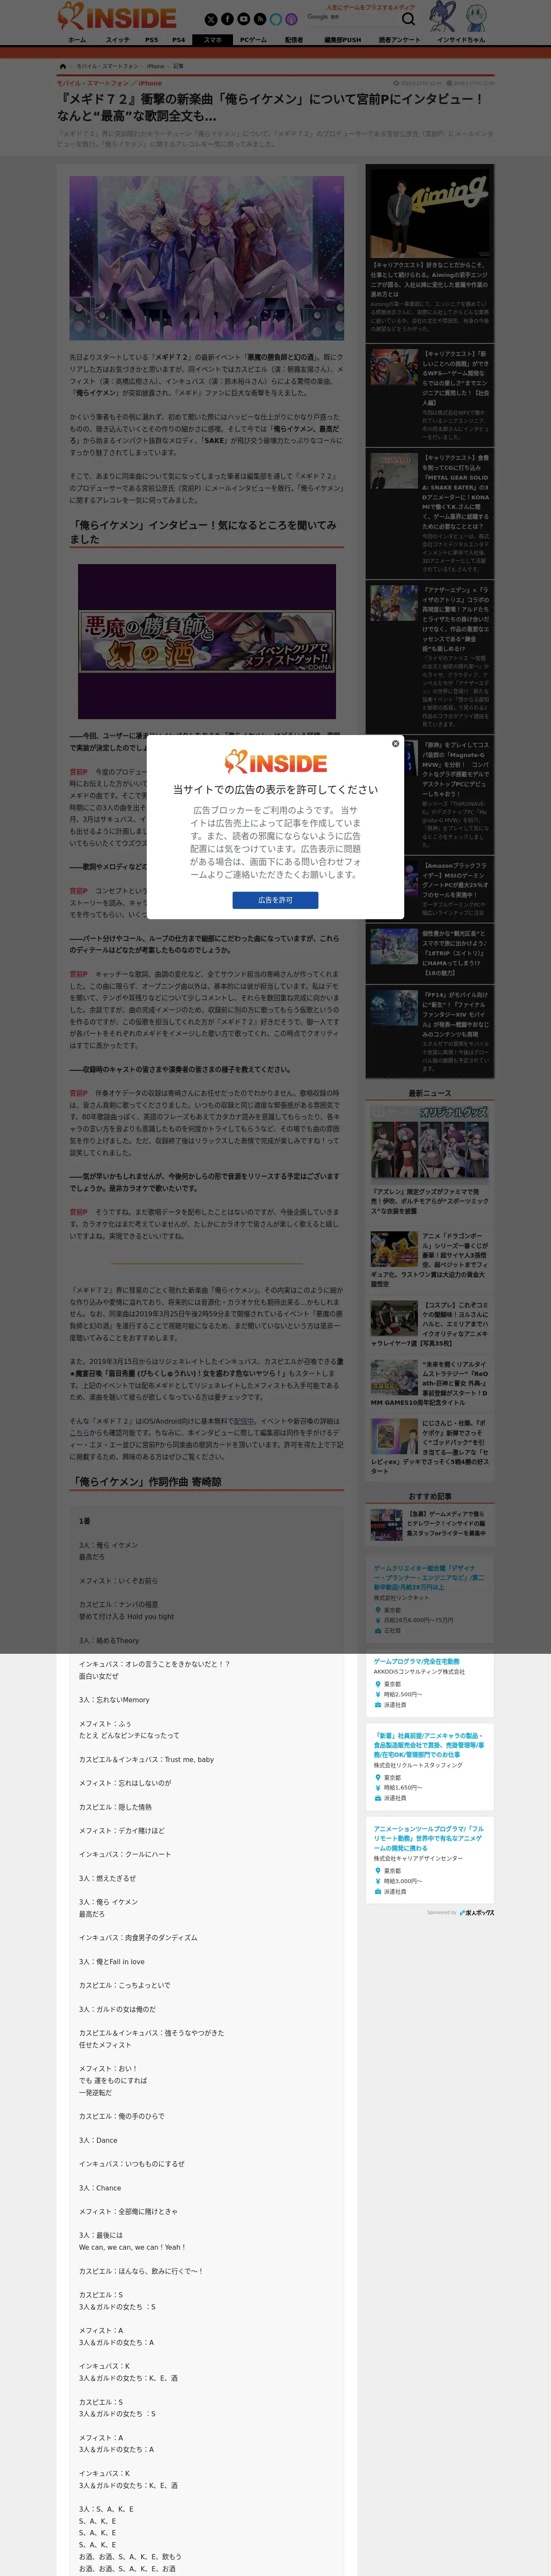Viewport: 551px width, 2576px height.
Task: Open the アナザーエデン×ライザのアトリエ sidebar article
Action: click(x=430, y=656)
